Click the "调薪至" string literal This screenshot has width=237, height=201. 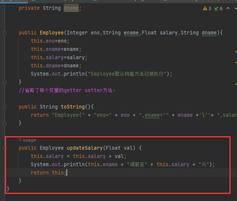point(137,164)
